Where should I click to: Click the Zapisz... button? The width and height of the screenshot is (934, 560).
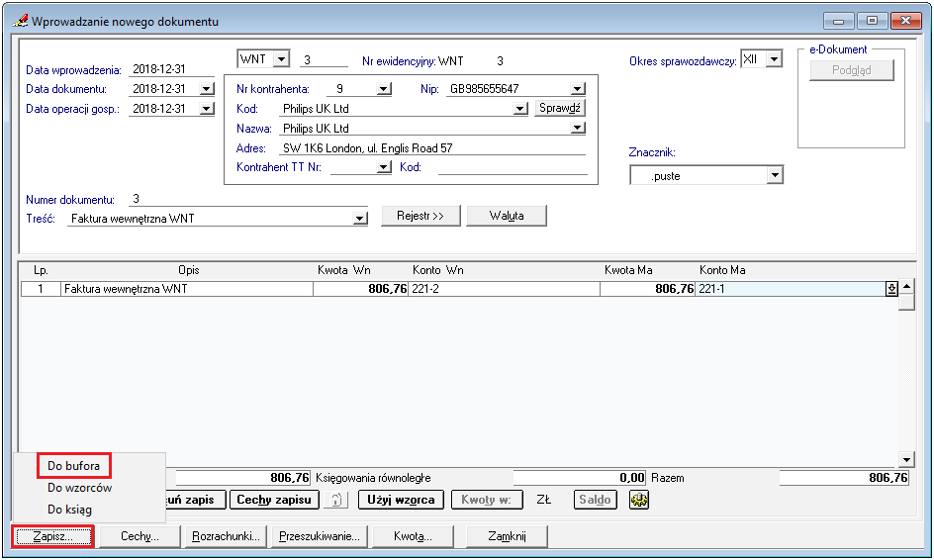point(52,536)
